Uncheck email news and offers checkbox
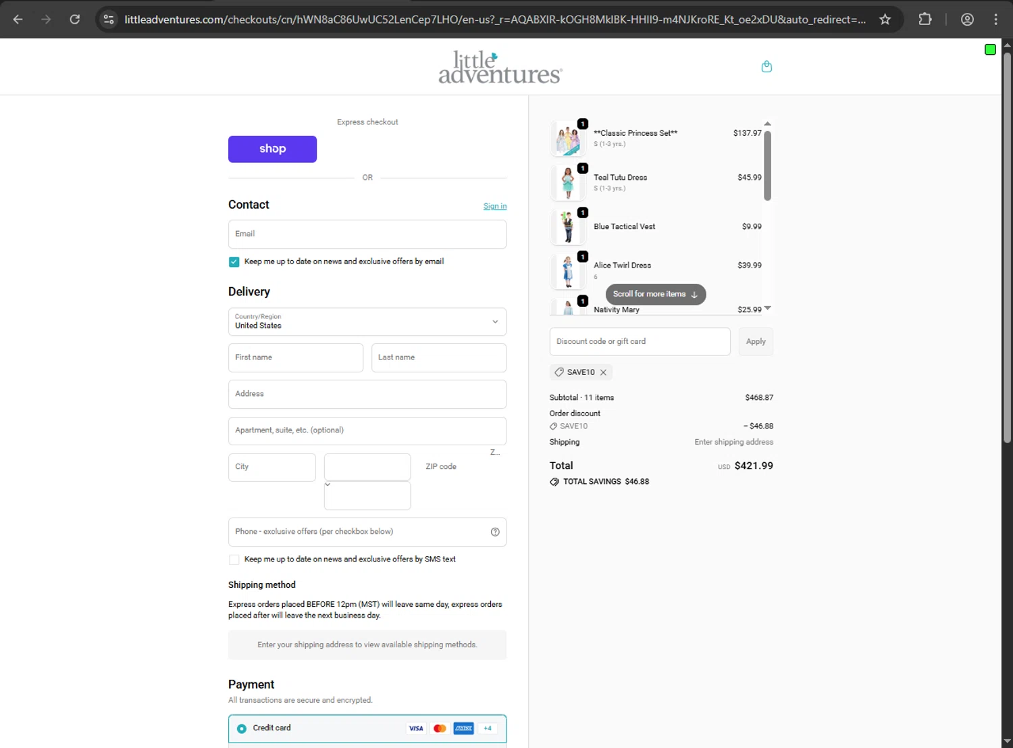Screen dimensions: 1013x748 click(x=234, y=262)
